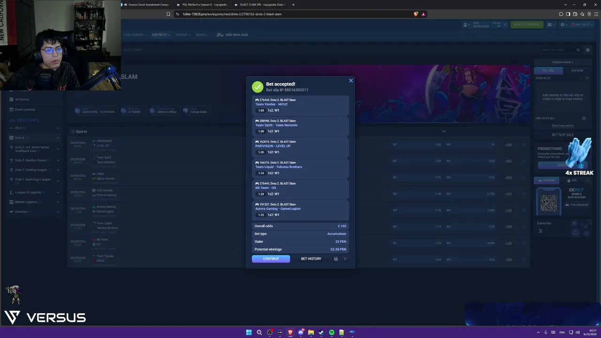The width and height of the screenshot is (601, 338).
Task: Open BET HISTORY from the dialog
Action: click(x=311, y=259)
